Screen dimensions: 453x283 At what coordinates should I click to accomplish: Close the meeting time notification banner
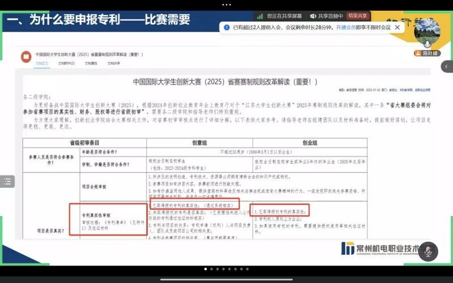click(398, 27)
